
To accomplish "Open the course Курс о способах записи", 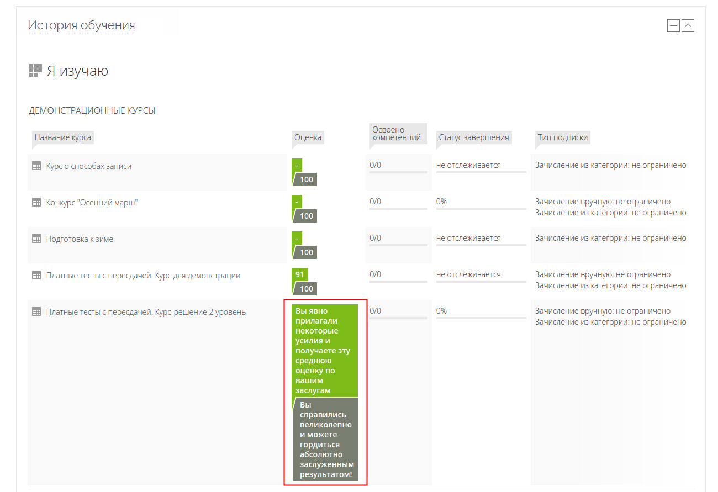I will click(88, 166).
